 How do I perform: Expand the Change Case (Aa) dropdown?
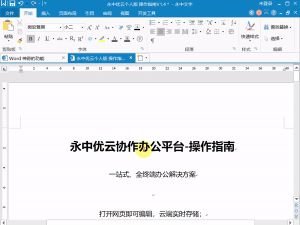click(112, 27)
